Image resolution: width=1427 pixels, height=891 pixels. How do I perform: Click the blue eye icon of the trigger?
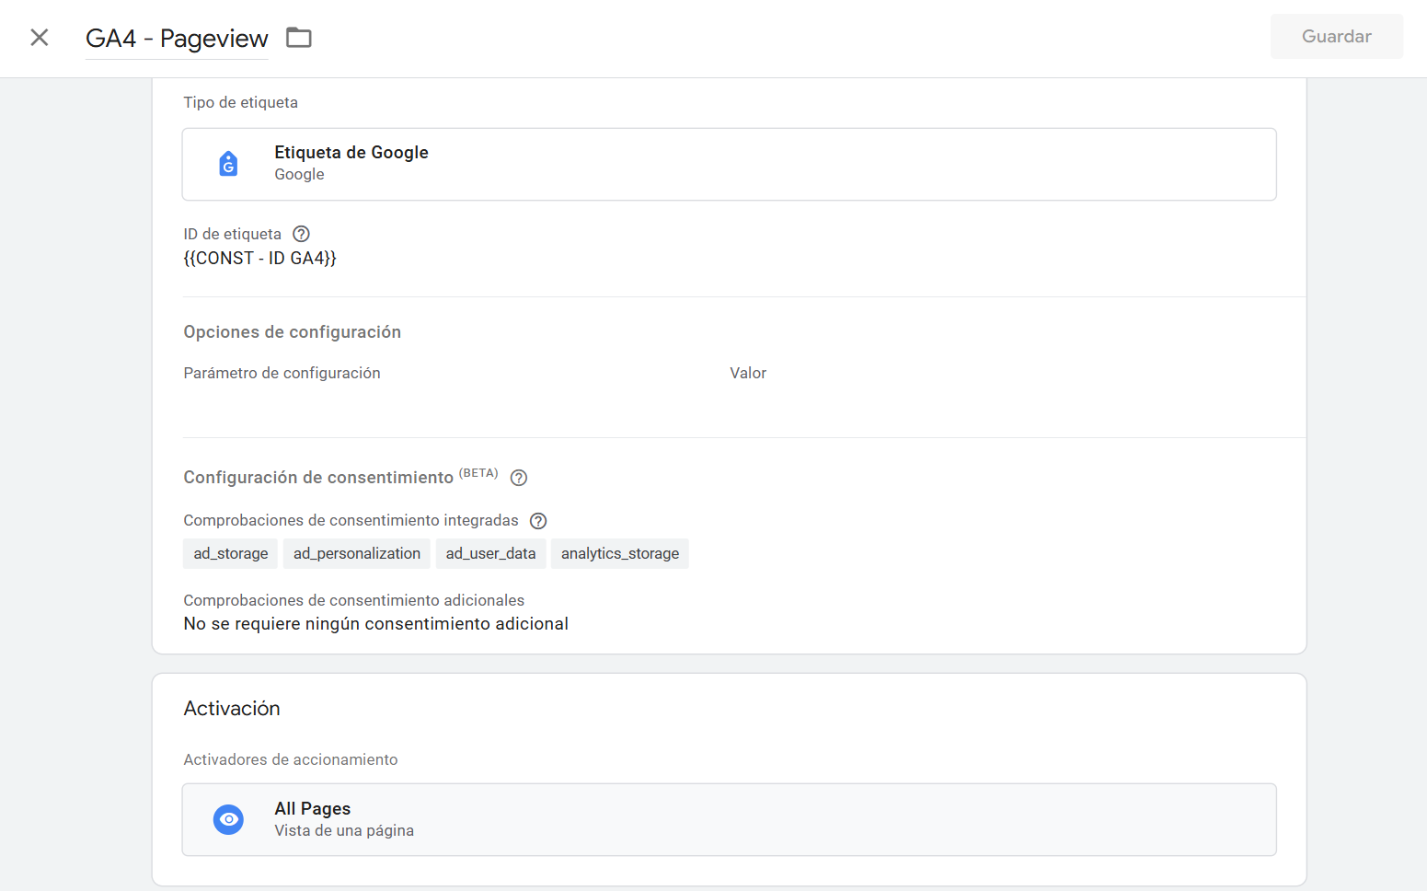pos(228,819)
